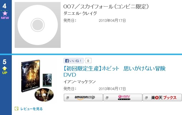Click the 007/スカイフォール title text
This screenshot has height=115, width=182.
click(x=106, y=7)
